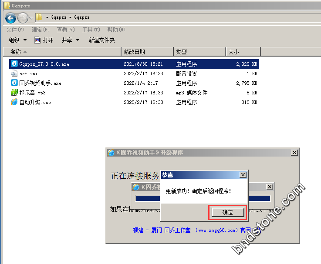Select 提示音.mp3 file icon
Screen dimensions: 321x264
coord(14,92)
